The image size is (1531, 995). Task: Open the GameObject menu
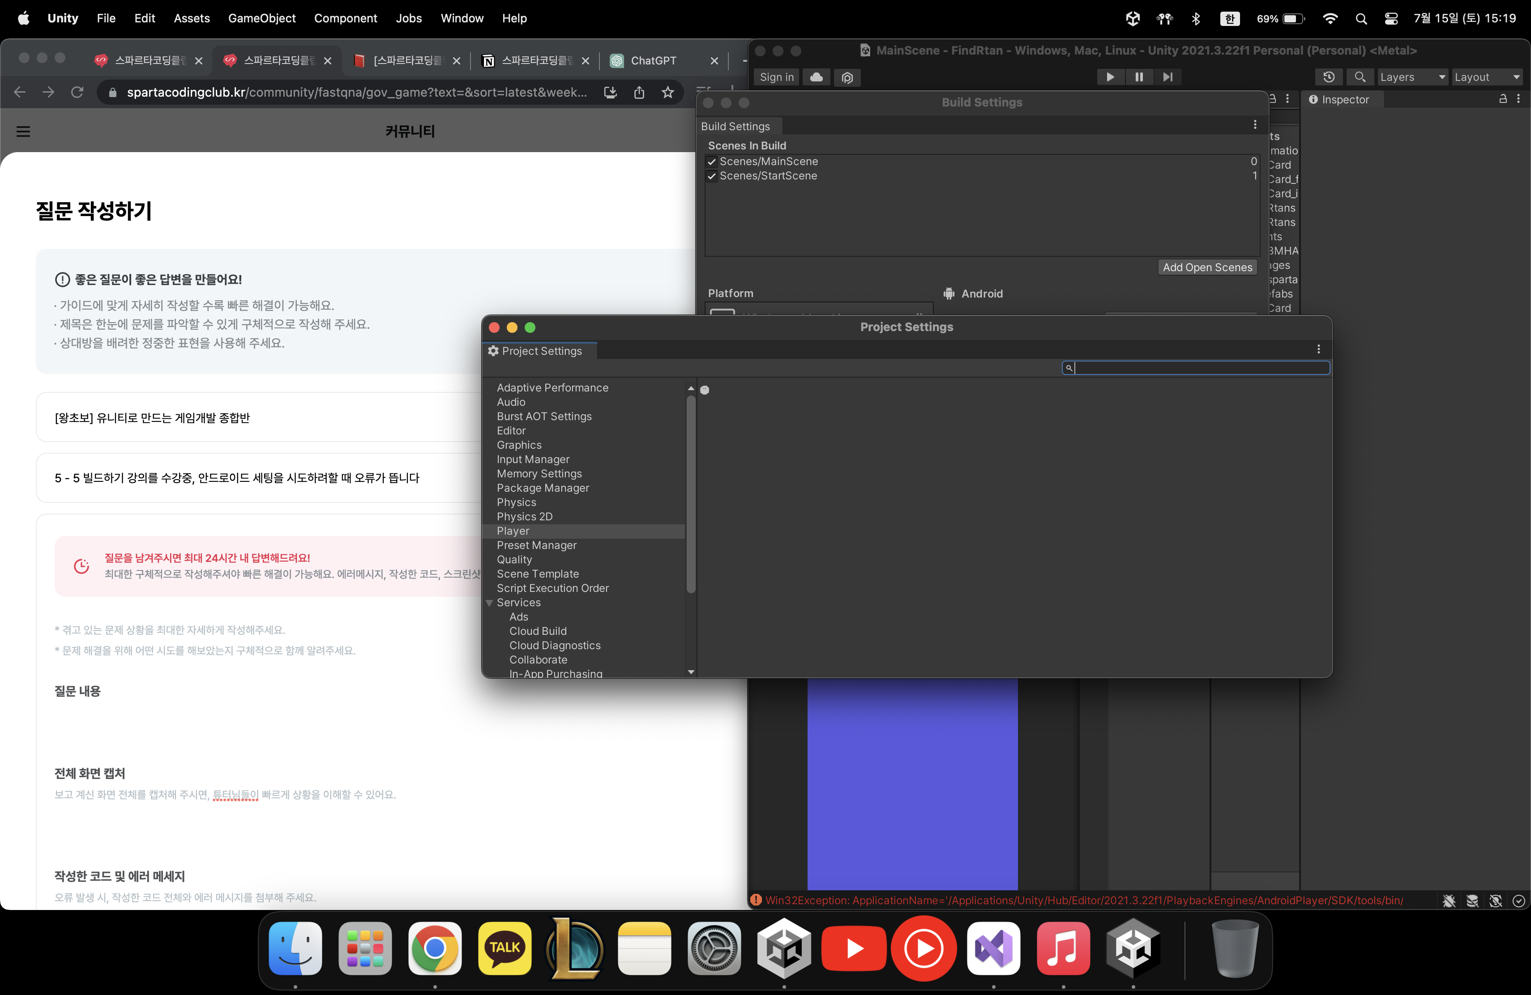coord(262,18)
